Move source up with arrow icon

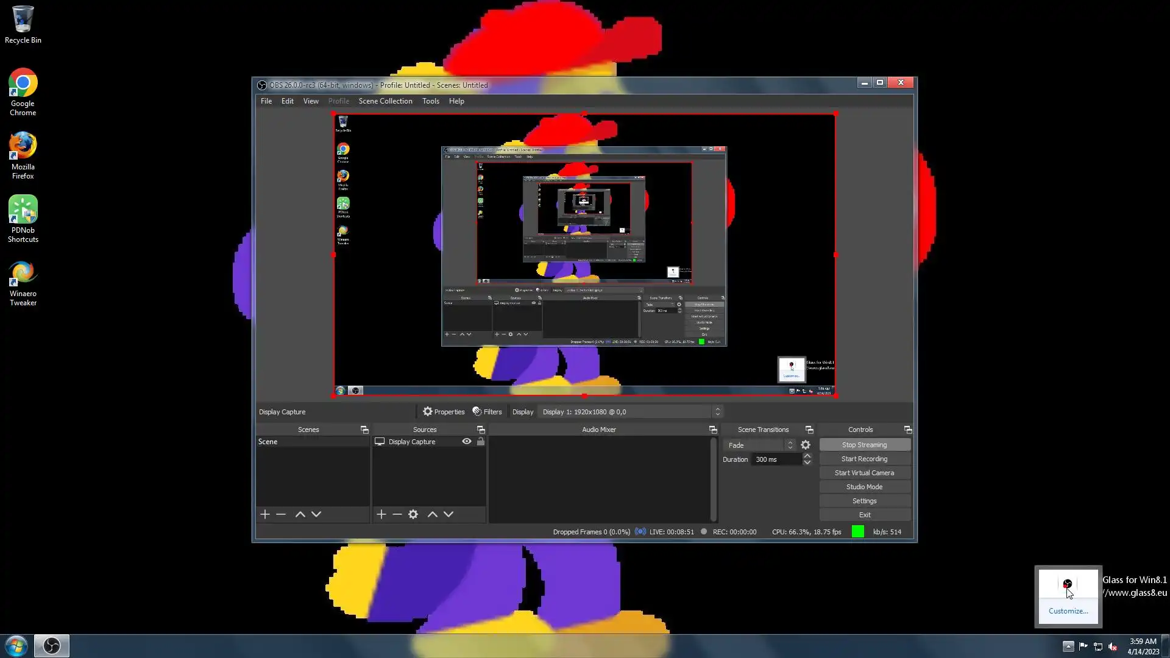[432, 514]
